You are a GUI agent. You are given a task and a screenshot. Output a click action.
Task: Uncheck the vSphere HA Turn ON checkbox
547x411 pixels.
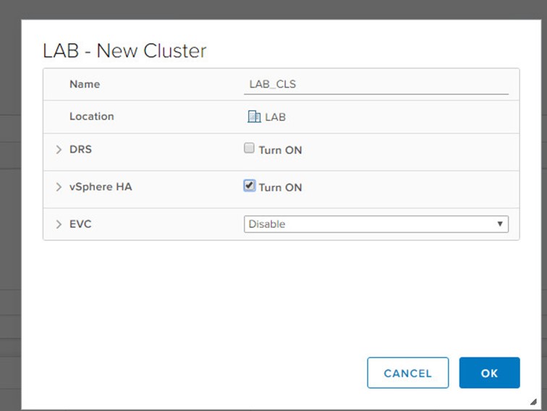click(250, 186)
